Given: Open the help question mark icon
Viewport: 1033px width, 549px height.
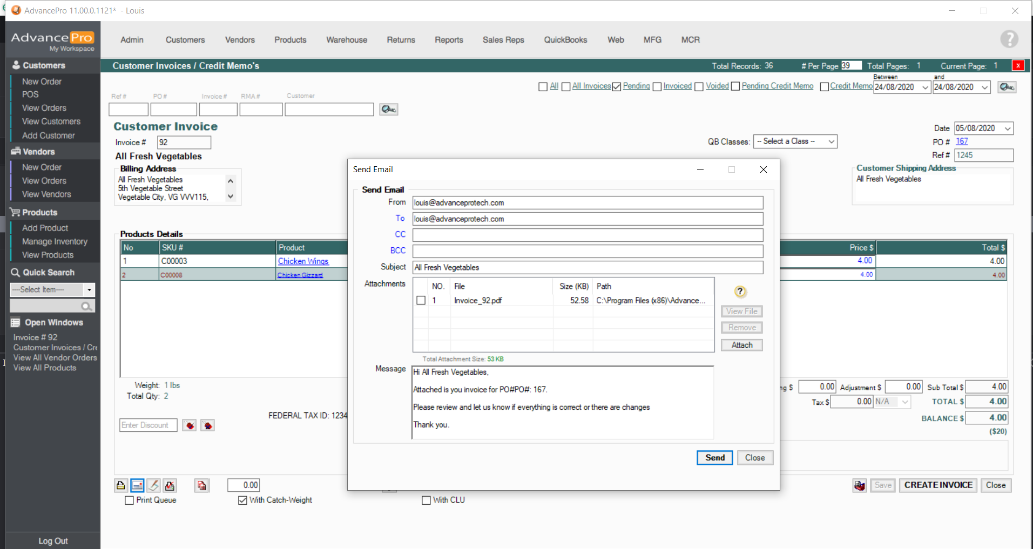Looking at the screenshot, I should pos(1009,39).
